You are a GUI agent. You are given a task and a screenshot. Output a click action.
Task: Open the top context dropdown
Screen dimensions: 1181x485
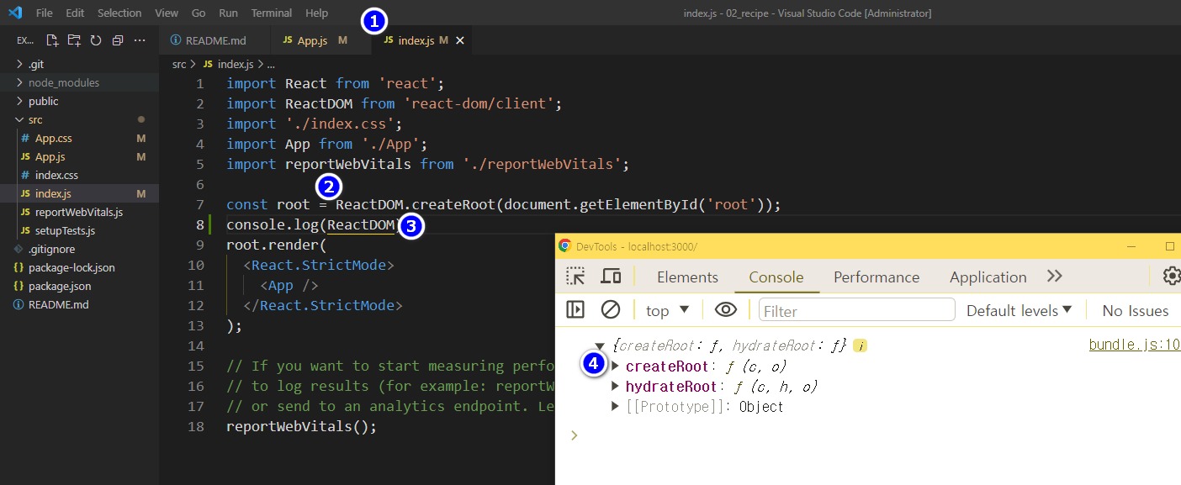point(668,310)
